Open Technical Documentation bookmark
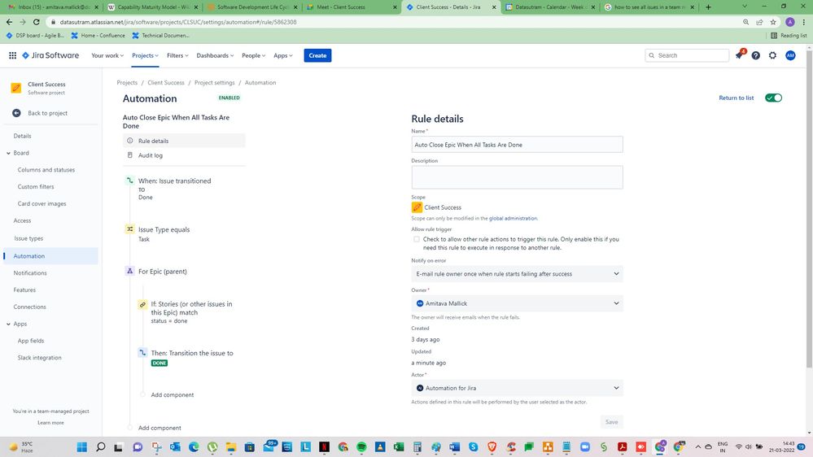Viewport: 813px width, 457px height. [161, 35]
